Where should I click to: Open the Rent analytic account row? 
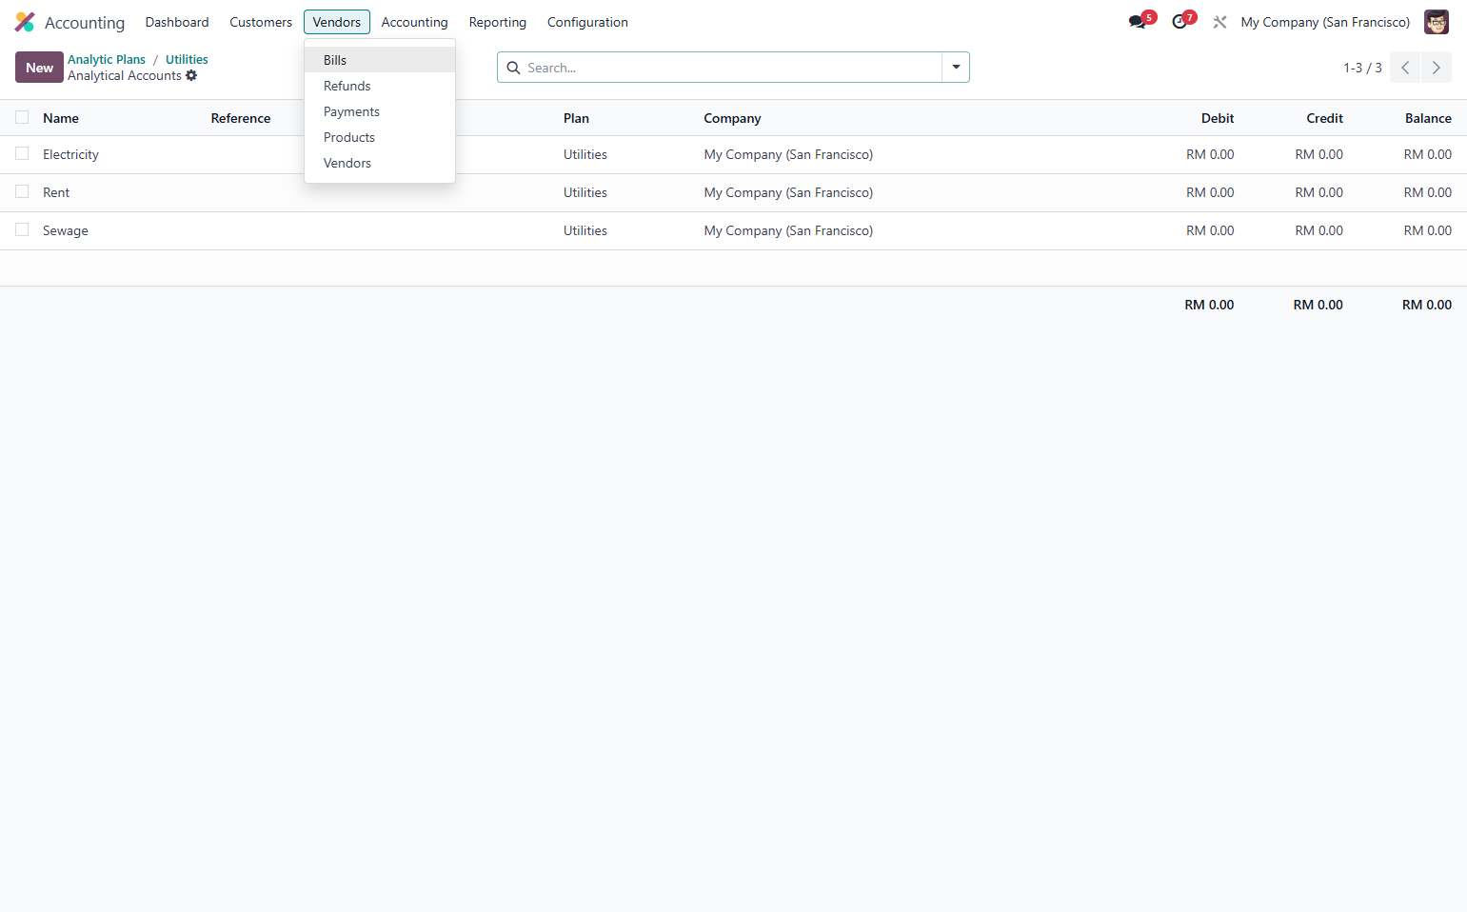pos(733,192)
